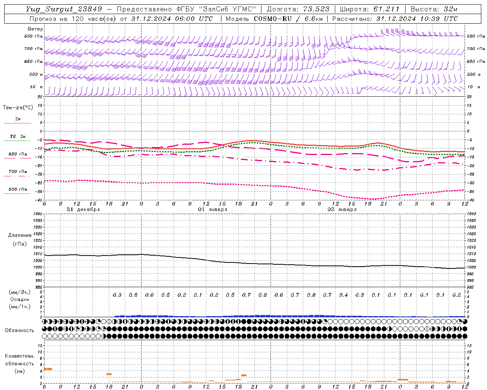Click the orange convective bar at hour 18 on 31 декабря
Image resolution: width=487 pixels, height=390 pixels.
click(109, 374)
